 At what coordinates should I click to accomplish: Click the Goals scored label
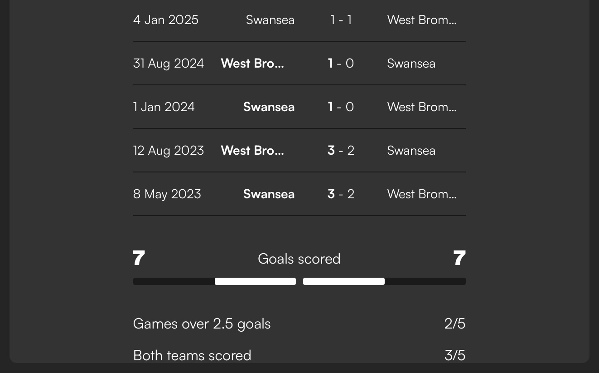tap(299, 259)
